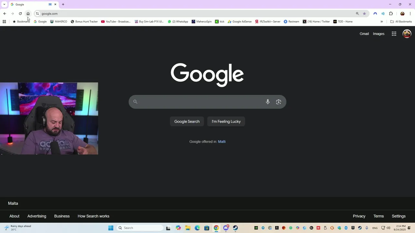This screenshot has height=233, width=415.
Task: Open site information icon in address bar
Action: (37, 14)
